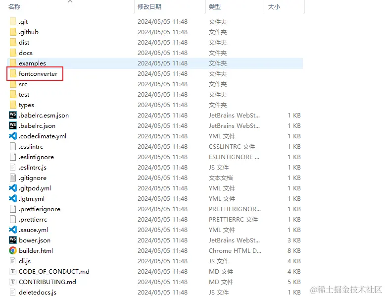
Task: Click VS Code icon of .sauce.yml
Action: coord(13,230)
